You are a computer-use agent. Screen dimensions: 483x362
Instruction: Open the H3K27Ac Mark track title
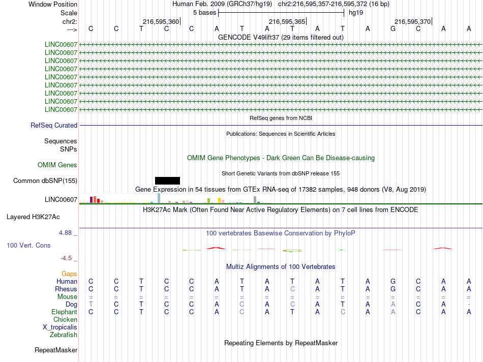click(281, 210)
